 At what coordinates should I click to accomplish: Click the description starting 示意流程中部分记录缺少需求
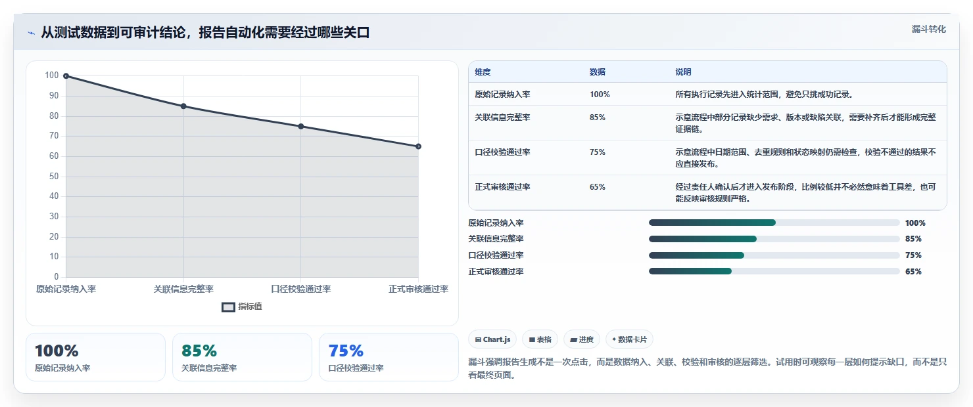(x=806, y=123)
